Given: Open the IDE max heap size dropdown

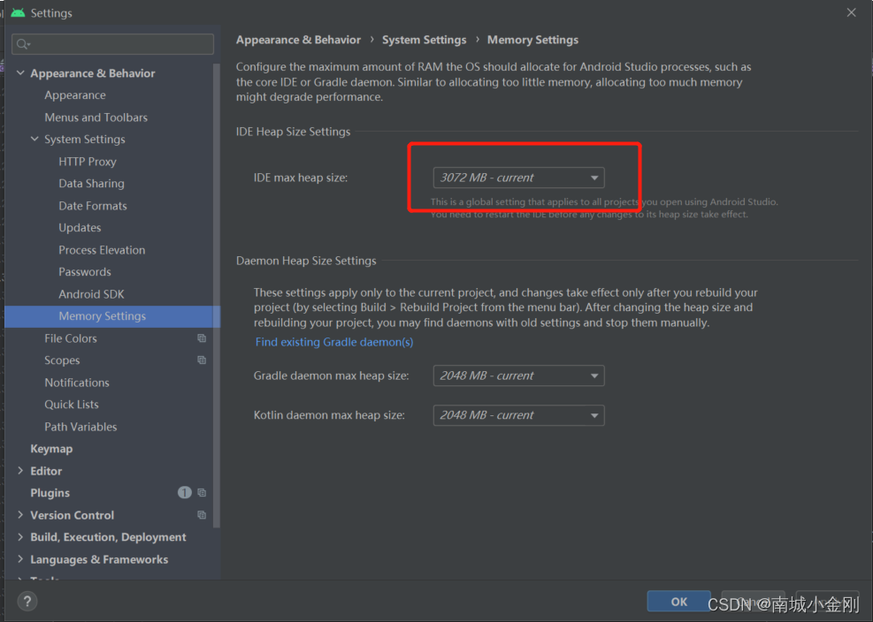Looking at the screenshot, I should (x=518, y=178).
